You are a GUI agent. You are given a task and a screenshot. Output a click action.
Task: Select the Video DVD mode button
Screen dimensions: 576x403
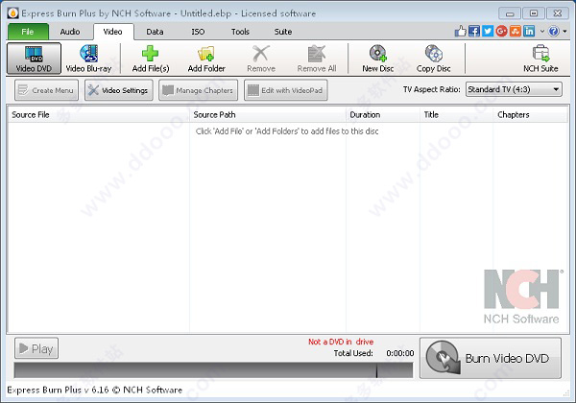click(34, 59)
